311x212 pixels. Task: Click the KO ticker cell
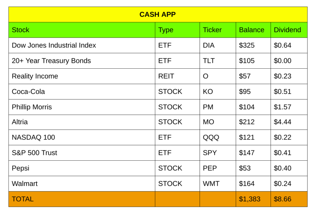[208, 92]
